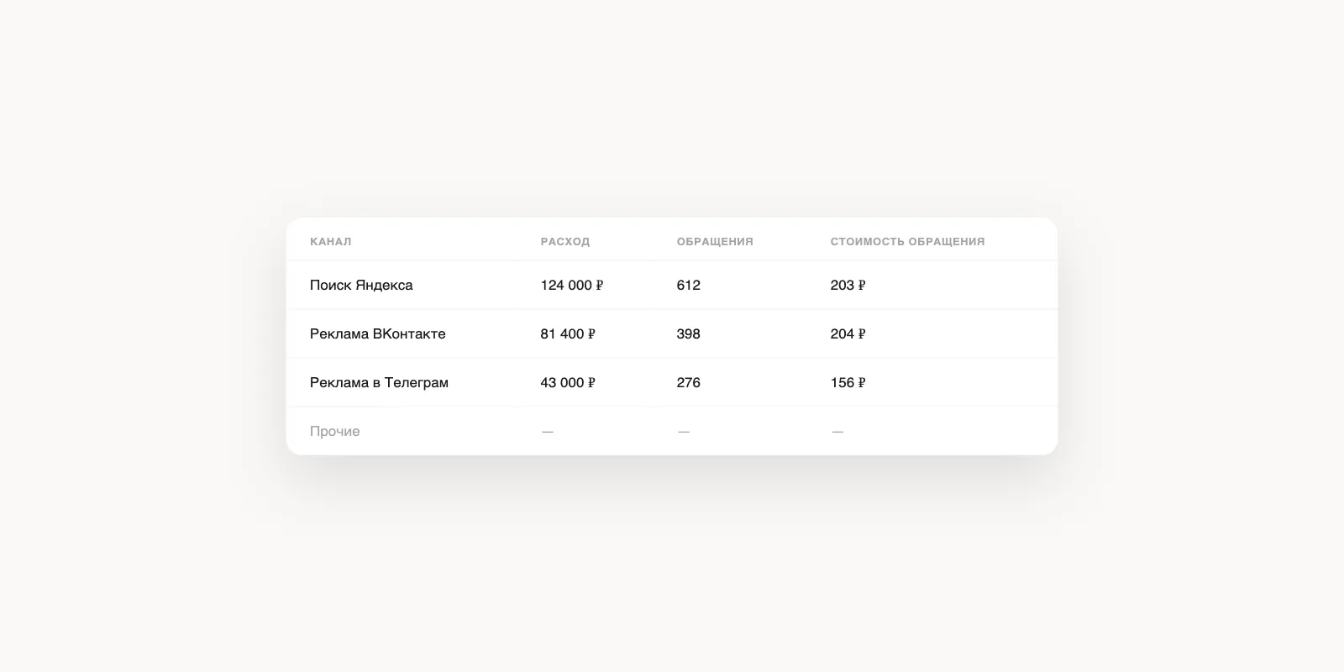Viewport: 1344px width, 672px height.
Task: Select the «Реклама в Телеграм» channel name
Action: click(379, 383)
